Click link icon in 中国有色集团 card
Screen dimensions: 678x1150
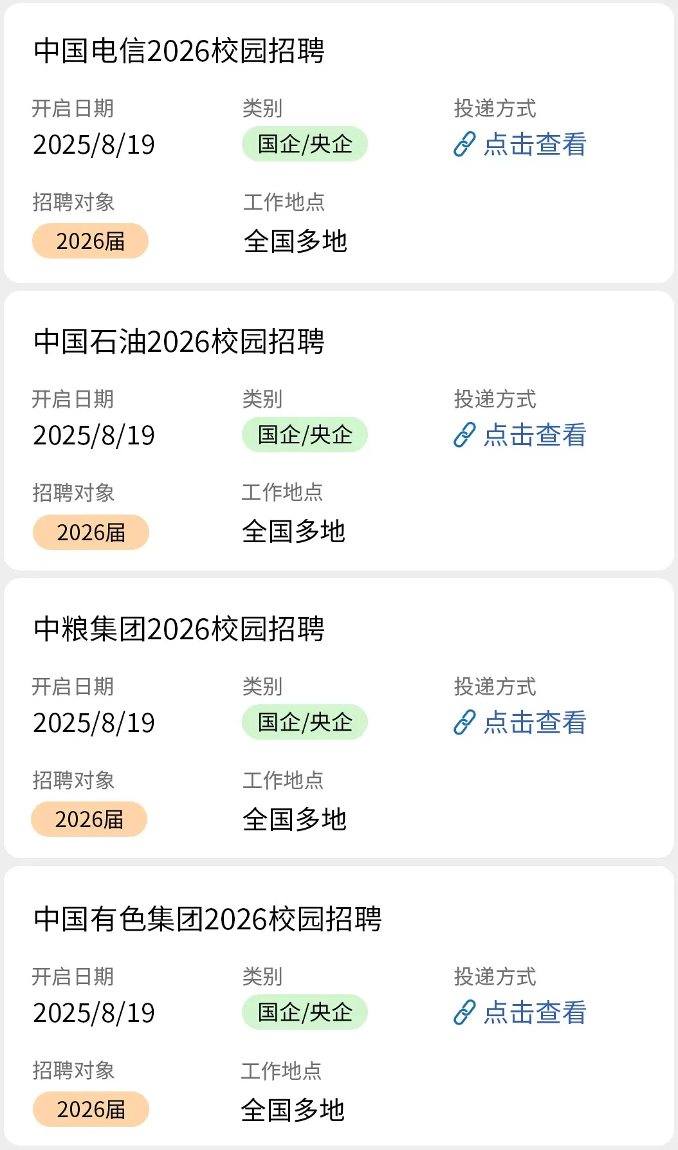[x=464, y=1013]
